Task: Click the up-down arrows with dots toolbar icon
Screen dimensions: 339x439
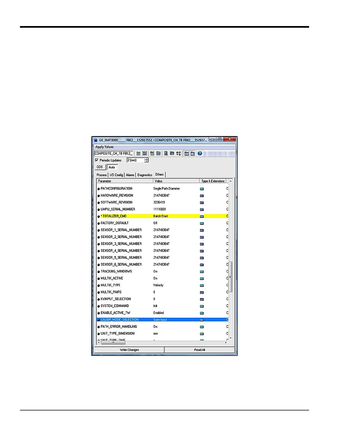Action: [x=178, y=153]
